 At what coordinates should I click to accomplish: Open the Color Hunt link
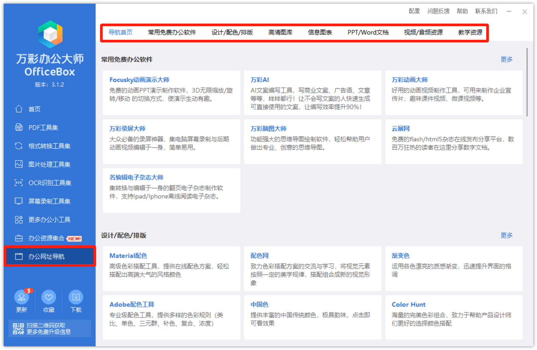(x=409, y=304)
